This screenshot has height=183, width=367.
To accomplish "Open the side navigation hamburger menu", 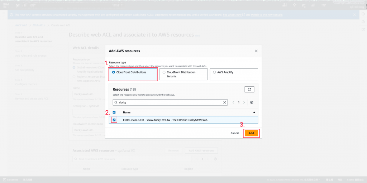I will 4,14.
